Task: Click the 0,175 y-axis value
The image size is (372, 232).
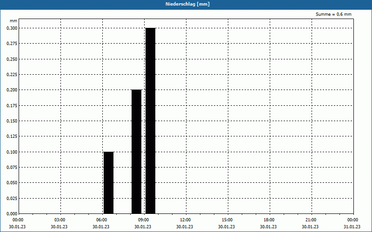Action: click(x=12, y=106)
